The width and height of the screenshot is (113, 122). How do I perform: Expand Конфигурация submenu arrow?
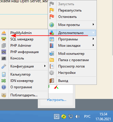pos(45,66)
